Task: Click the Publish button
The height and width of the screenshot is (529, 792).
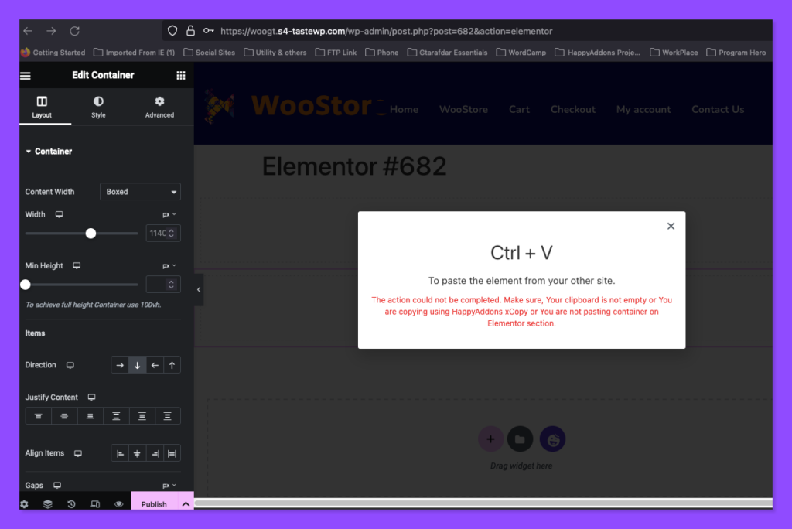Action: click(154, 504)
